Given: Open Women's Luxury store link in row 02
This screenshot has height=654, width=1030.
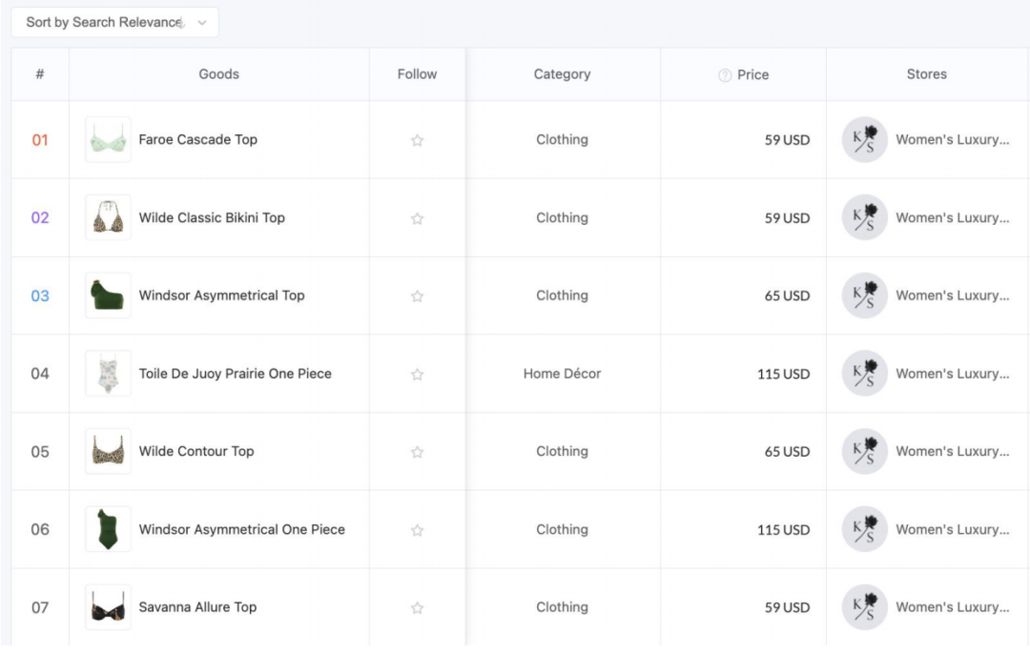Looking at the screenshot, I should tap(952, 218).
